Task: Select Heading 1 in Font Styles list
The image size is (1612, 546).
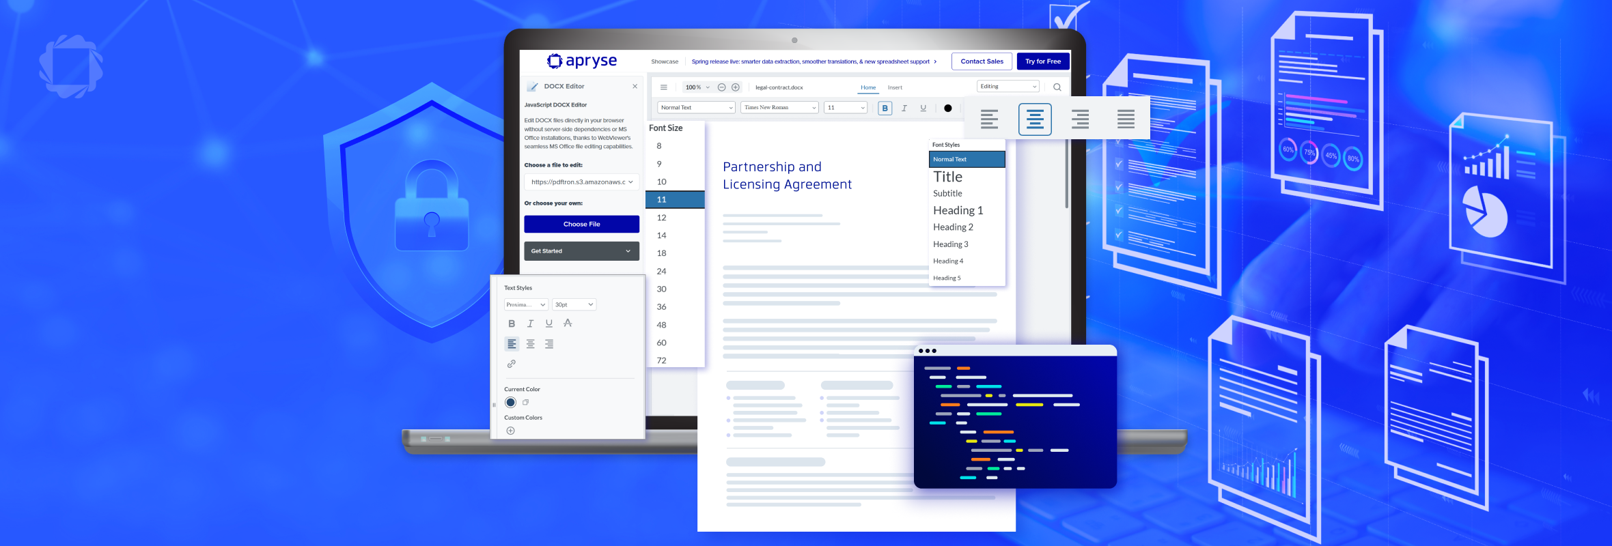Action: [x=958, y=210]
